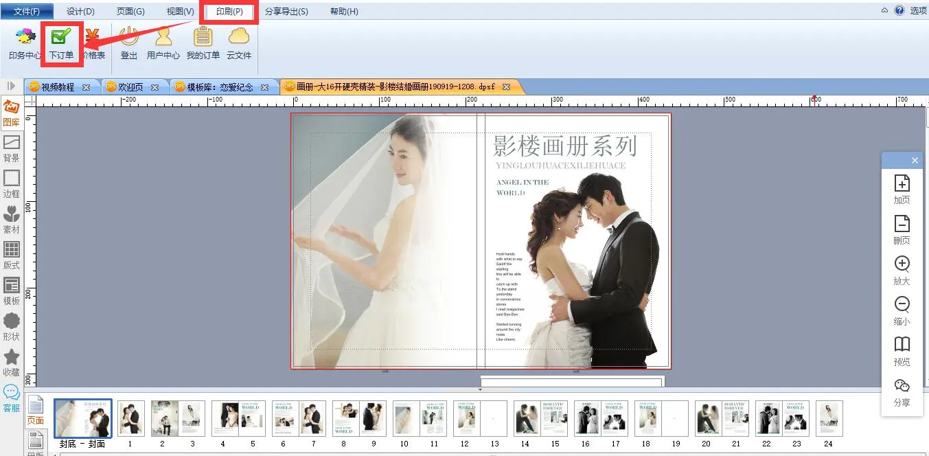
Task: Open 印务中心 print center
Action: 25,43
